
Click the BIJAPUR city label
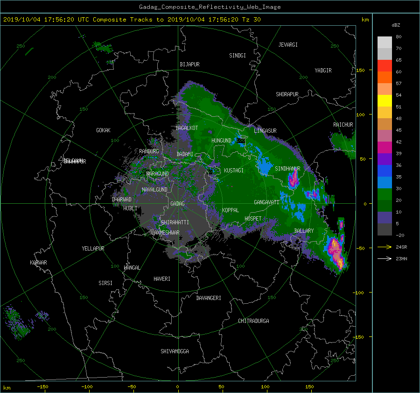(x=189, y=64)
